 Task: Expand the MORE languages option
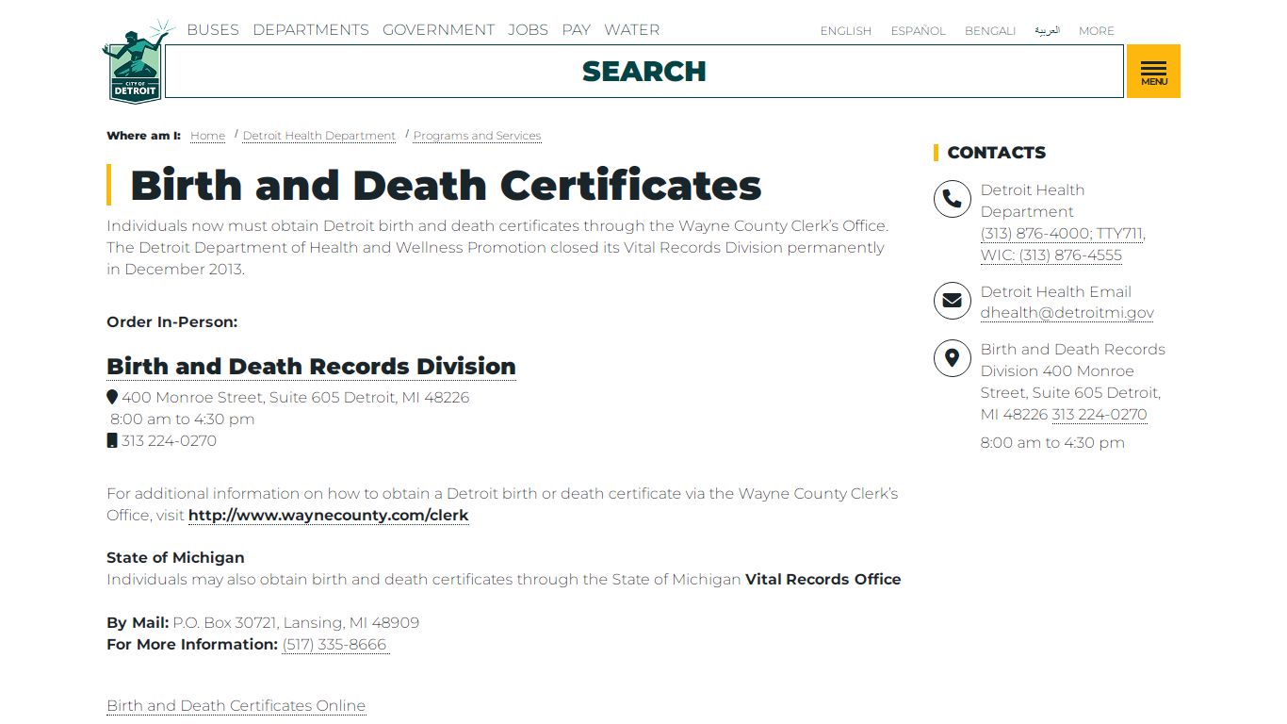[x=1096, y=31]
